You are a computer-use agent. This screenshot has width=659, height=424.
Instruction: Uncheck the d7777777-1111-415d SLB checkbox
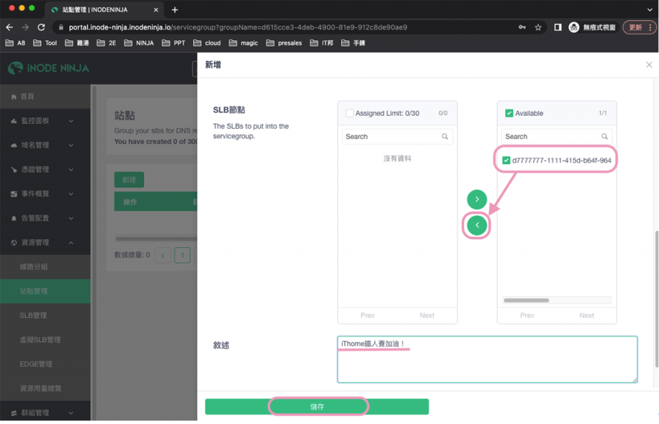(x=506, y=160)
